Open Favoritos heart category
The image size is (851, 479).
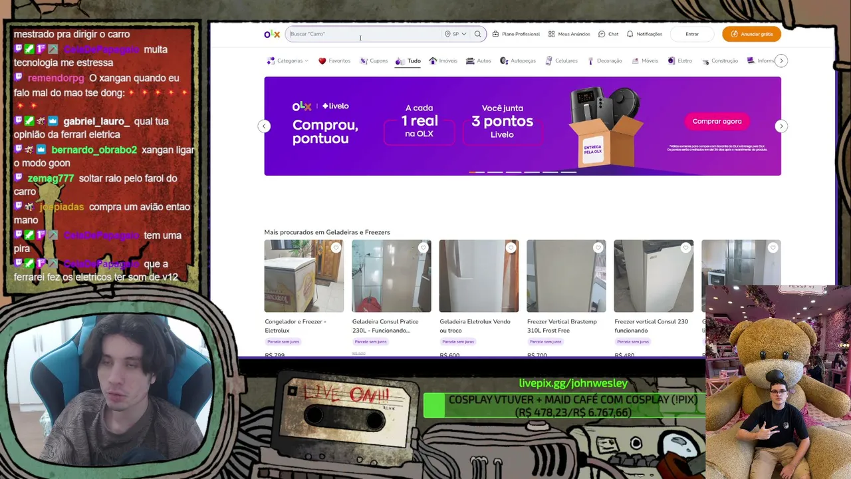[334, 61]
